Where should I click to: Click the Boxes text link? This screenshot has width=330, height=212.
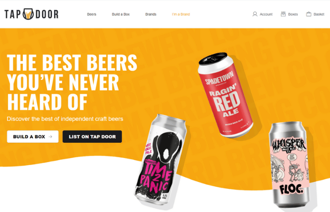point(293,14)
